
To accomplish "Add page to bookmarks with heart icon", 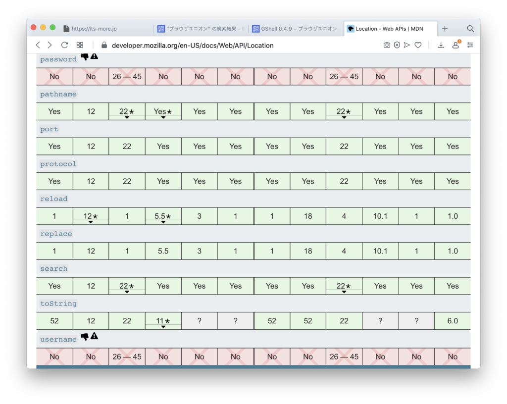I will 418,45.
